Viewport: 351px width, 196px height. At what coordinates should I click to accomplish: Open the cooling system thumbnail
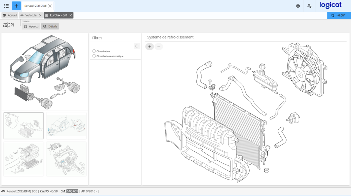(x=24, y=126)
